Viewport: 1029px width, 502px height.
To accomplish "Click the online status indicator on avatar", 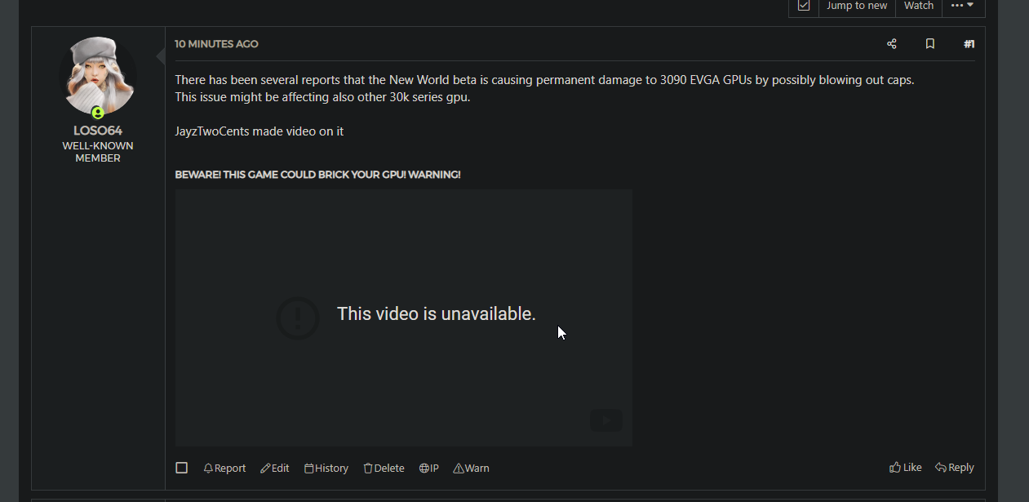I will pos(98,113).
